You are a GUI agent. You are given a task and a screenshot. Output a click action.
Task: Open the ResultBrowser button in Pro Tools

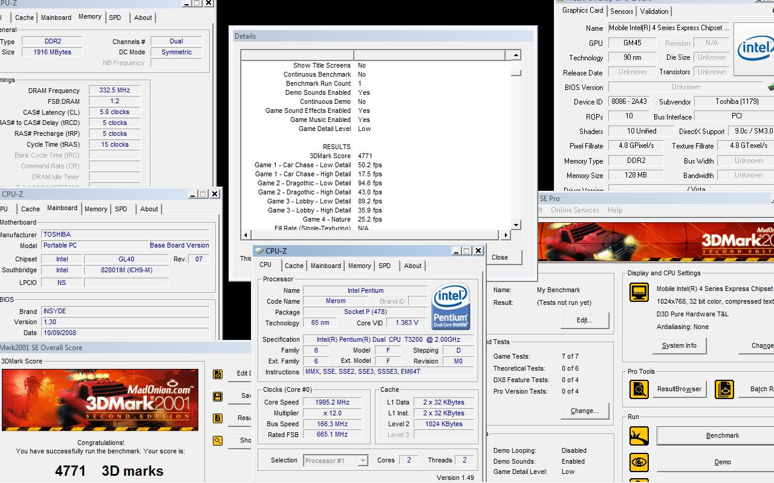[679, 389]
